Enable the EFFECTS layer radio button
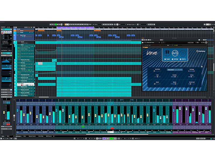The width and height of the screenshot is (215, 161). pos(180,59)
